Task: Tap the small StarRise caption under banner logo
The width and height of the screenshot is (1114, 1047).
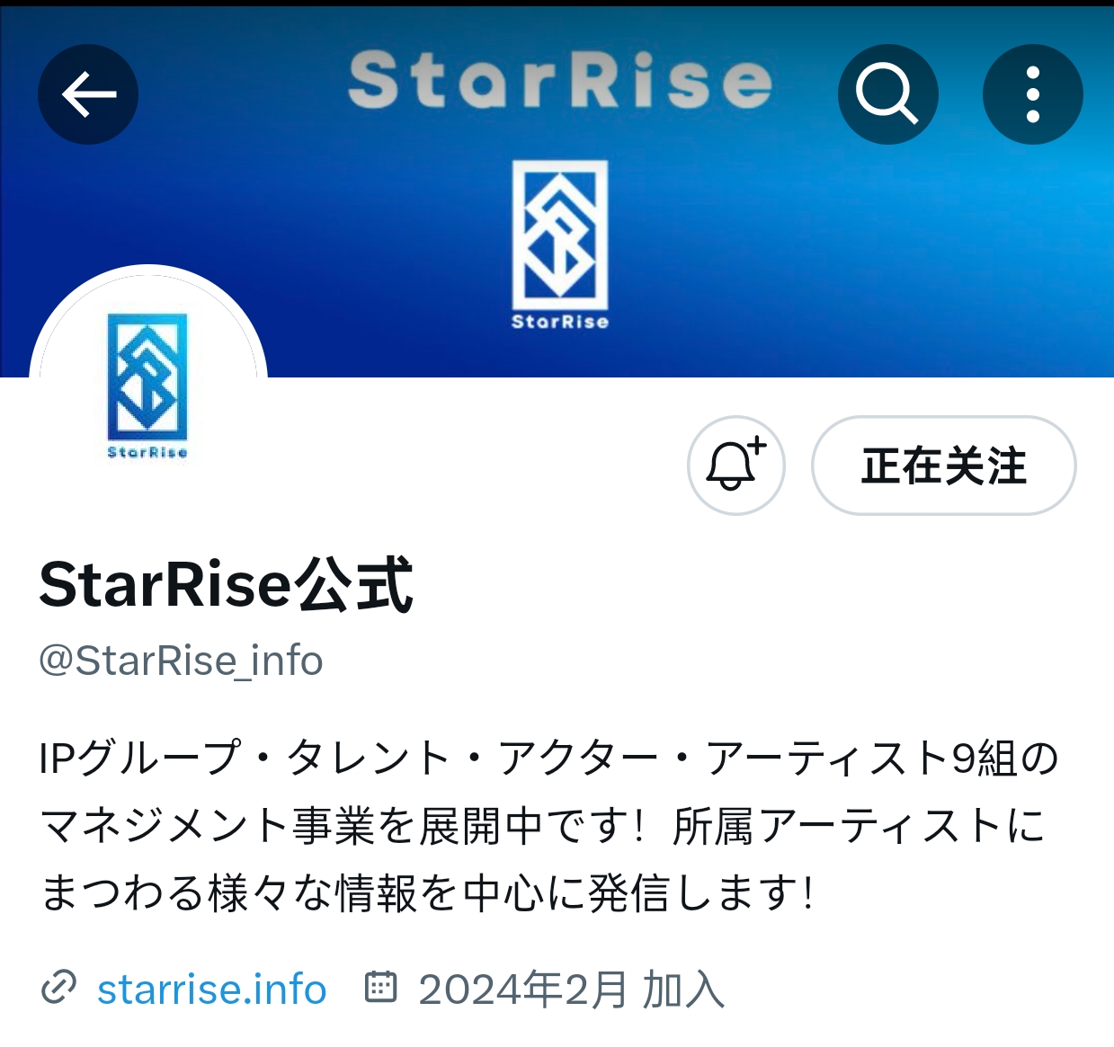Action: click(x=560, y=322)
